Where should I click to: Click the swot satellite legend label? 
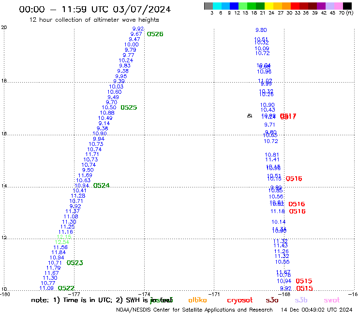pos(332,300)
